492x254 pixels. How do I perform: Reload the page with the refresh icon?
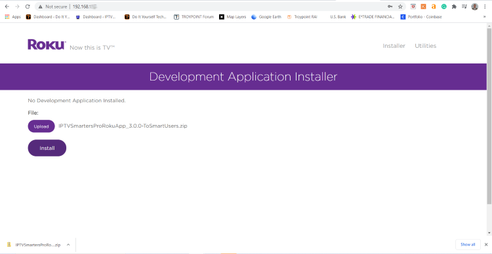pyautogui.click(x=28, y=7)
